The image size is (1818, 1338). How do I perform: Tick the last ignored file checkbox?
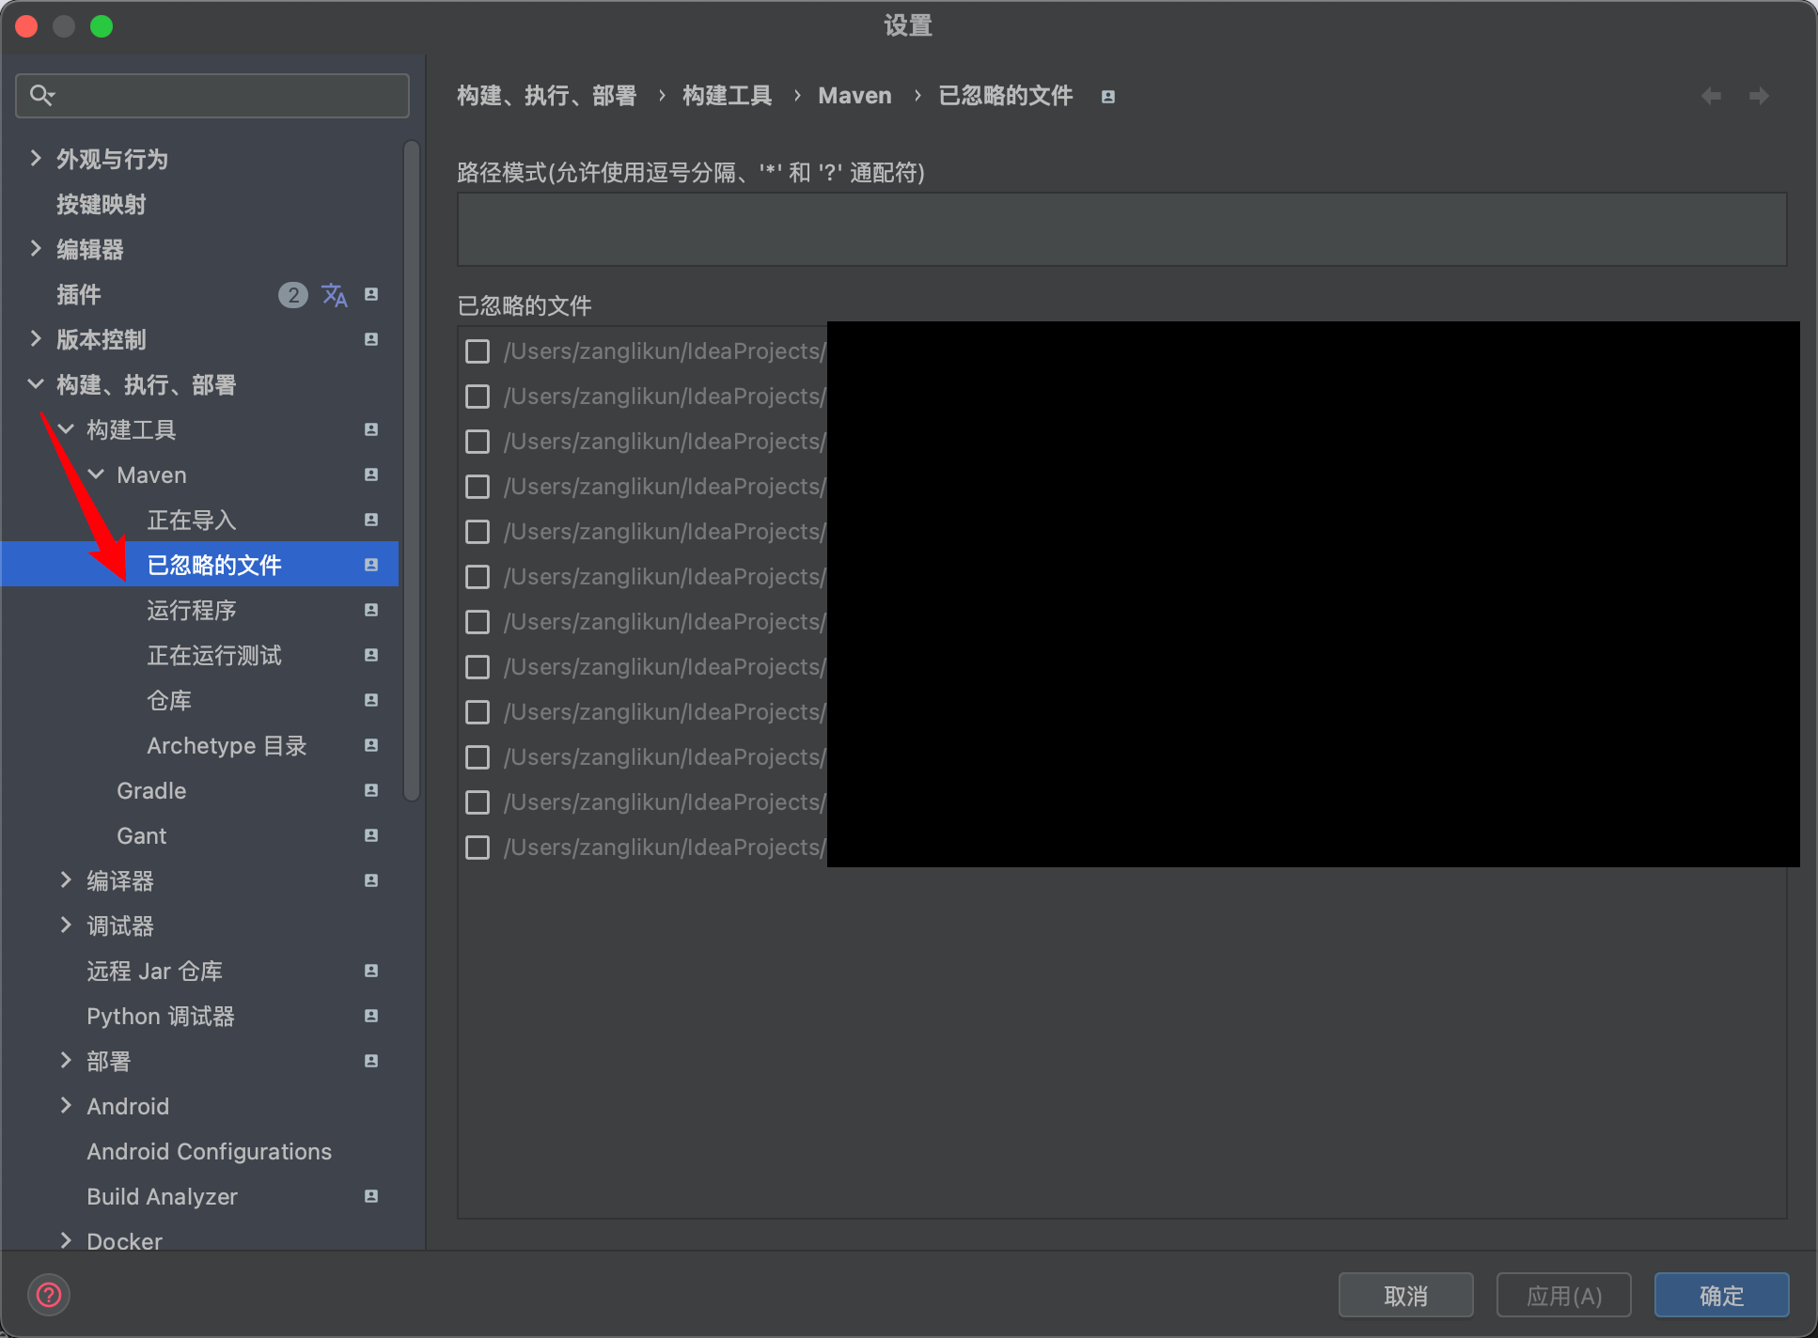click(478, 848)
